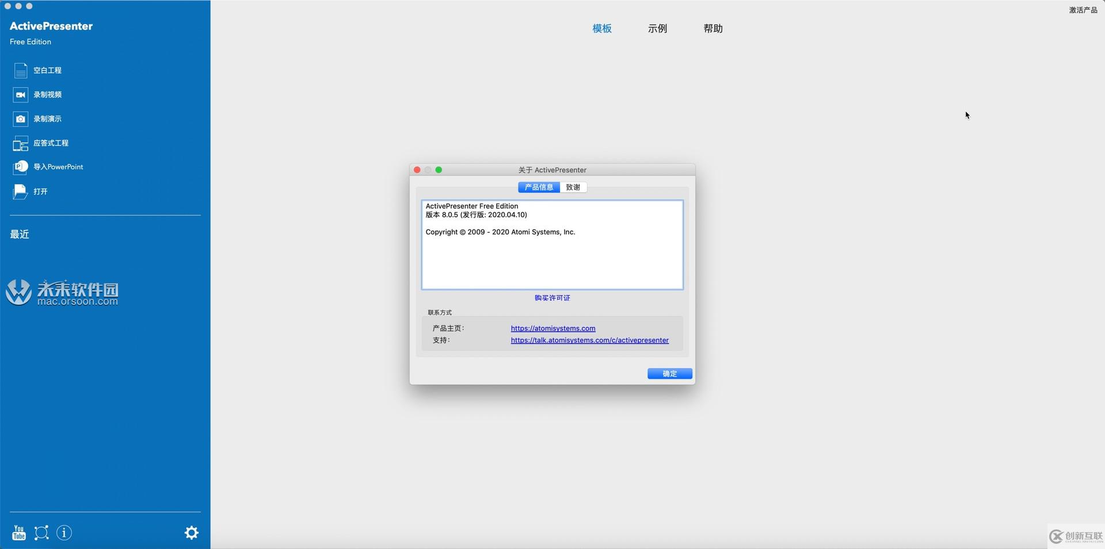Click the 支持 label in contact section

click(441, 340)
